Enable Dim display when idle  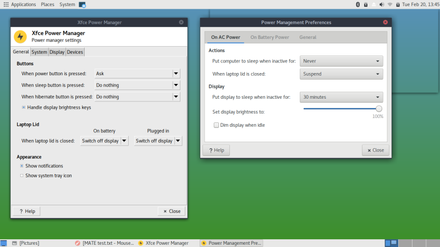[216, 125]
